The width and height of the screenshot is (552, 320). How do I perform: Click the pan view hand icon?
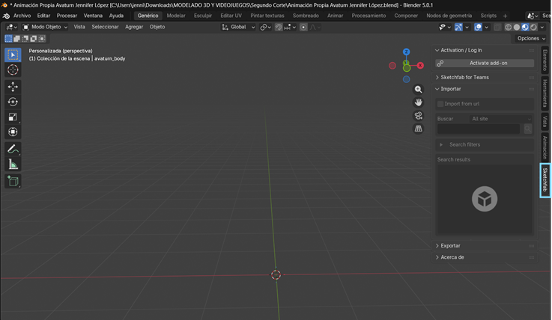click(x=418, y=102)
